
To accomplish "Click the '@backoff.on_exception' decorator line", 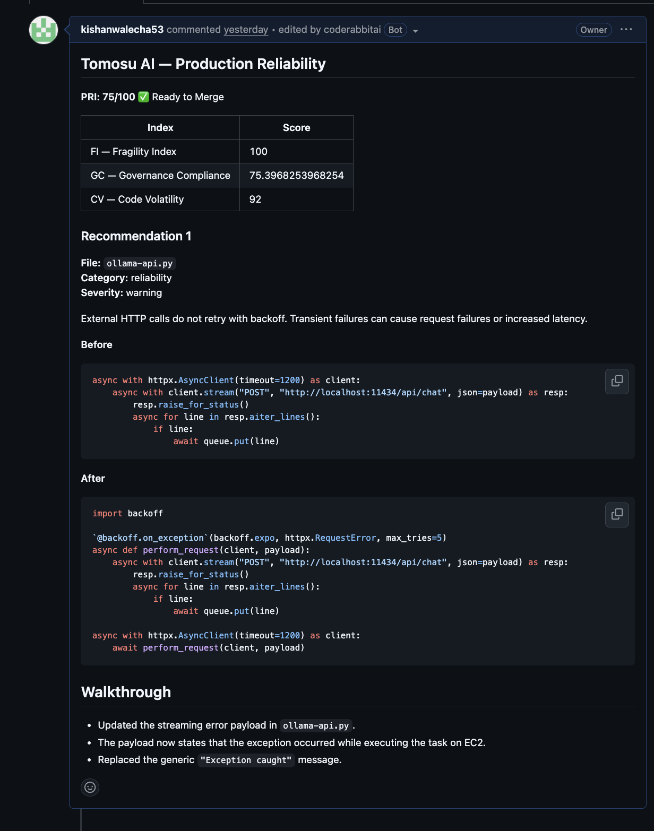I will tap(269, 538).
